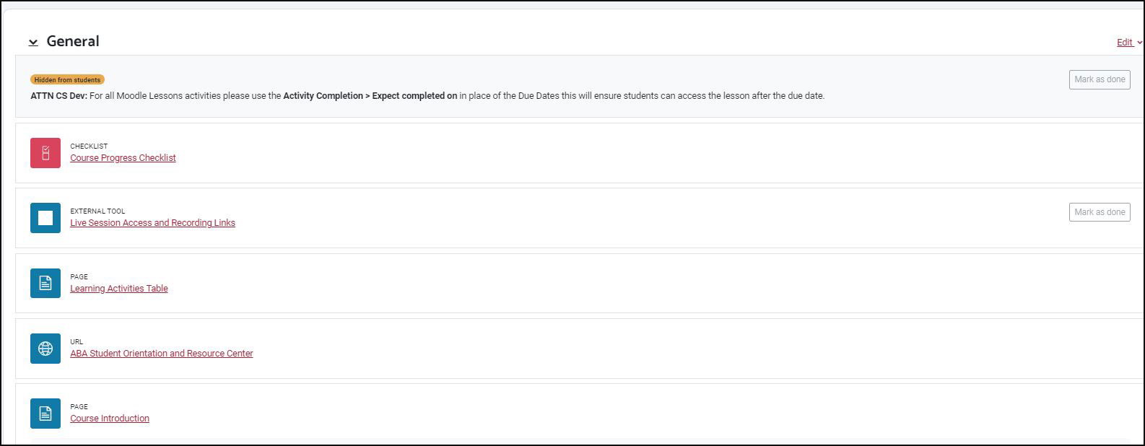Open the Course Progress Checklist

click(123, 157)
